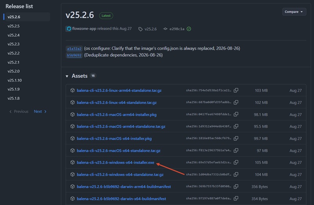This screenshot has width=314, height=205.
Task: Select v25.2.1 in the release list
Action: (x=14, y=62)
